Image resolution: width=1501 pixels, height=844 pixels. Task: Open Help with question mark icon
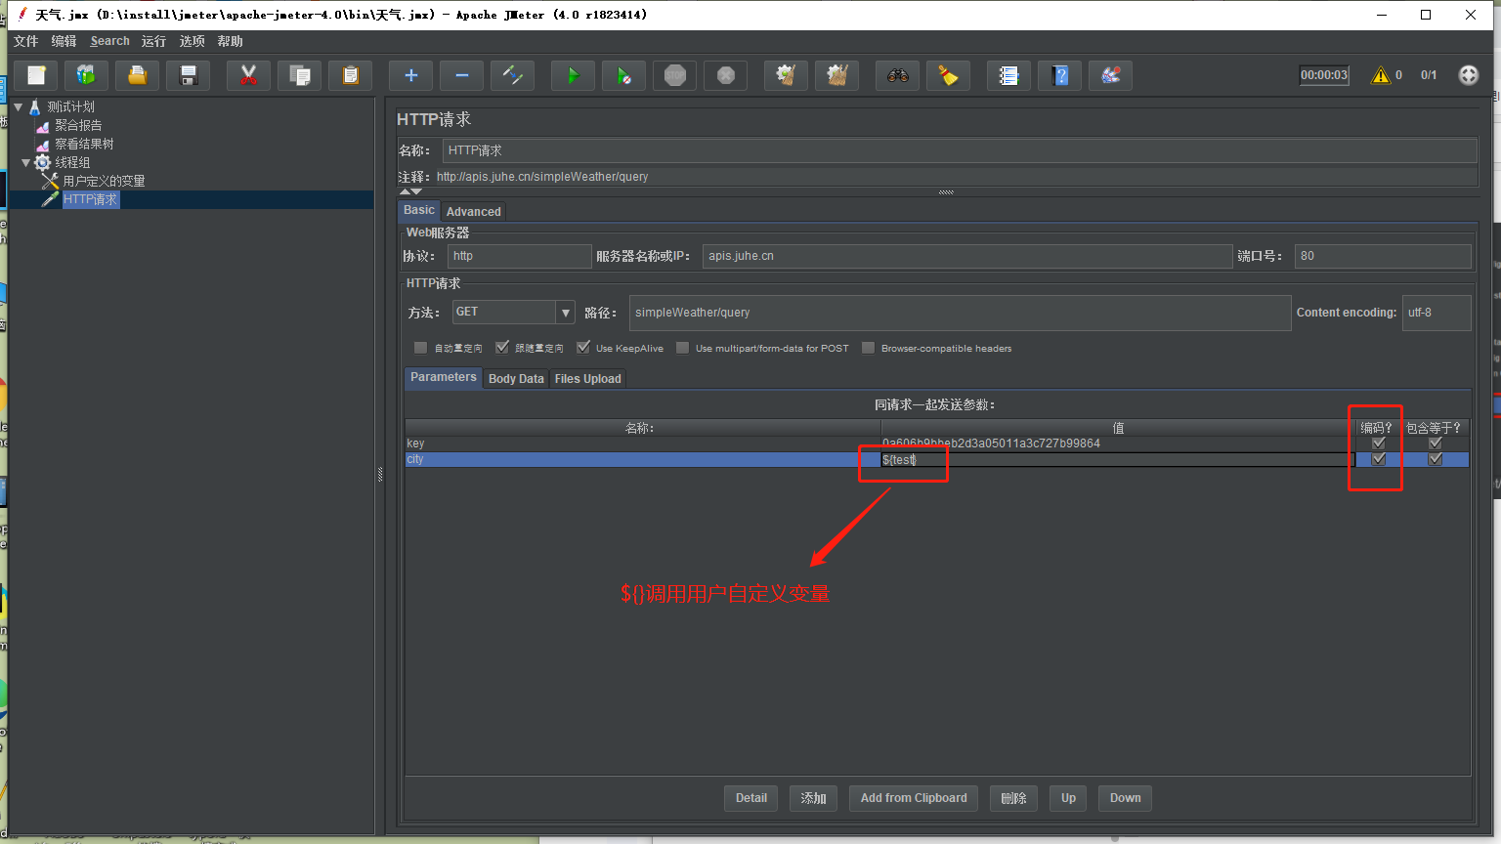pos(1060,75)
